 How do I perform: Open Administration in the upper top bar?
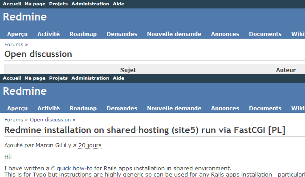(90, 4)
